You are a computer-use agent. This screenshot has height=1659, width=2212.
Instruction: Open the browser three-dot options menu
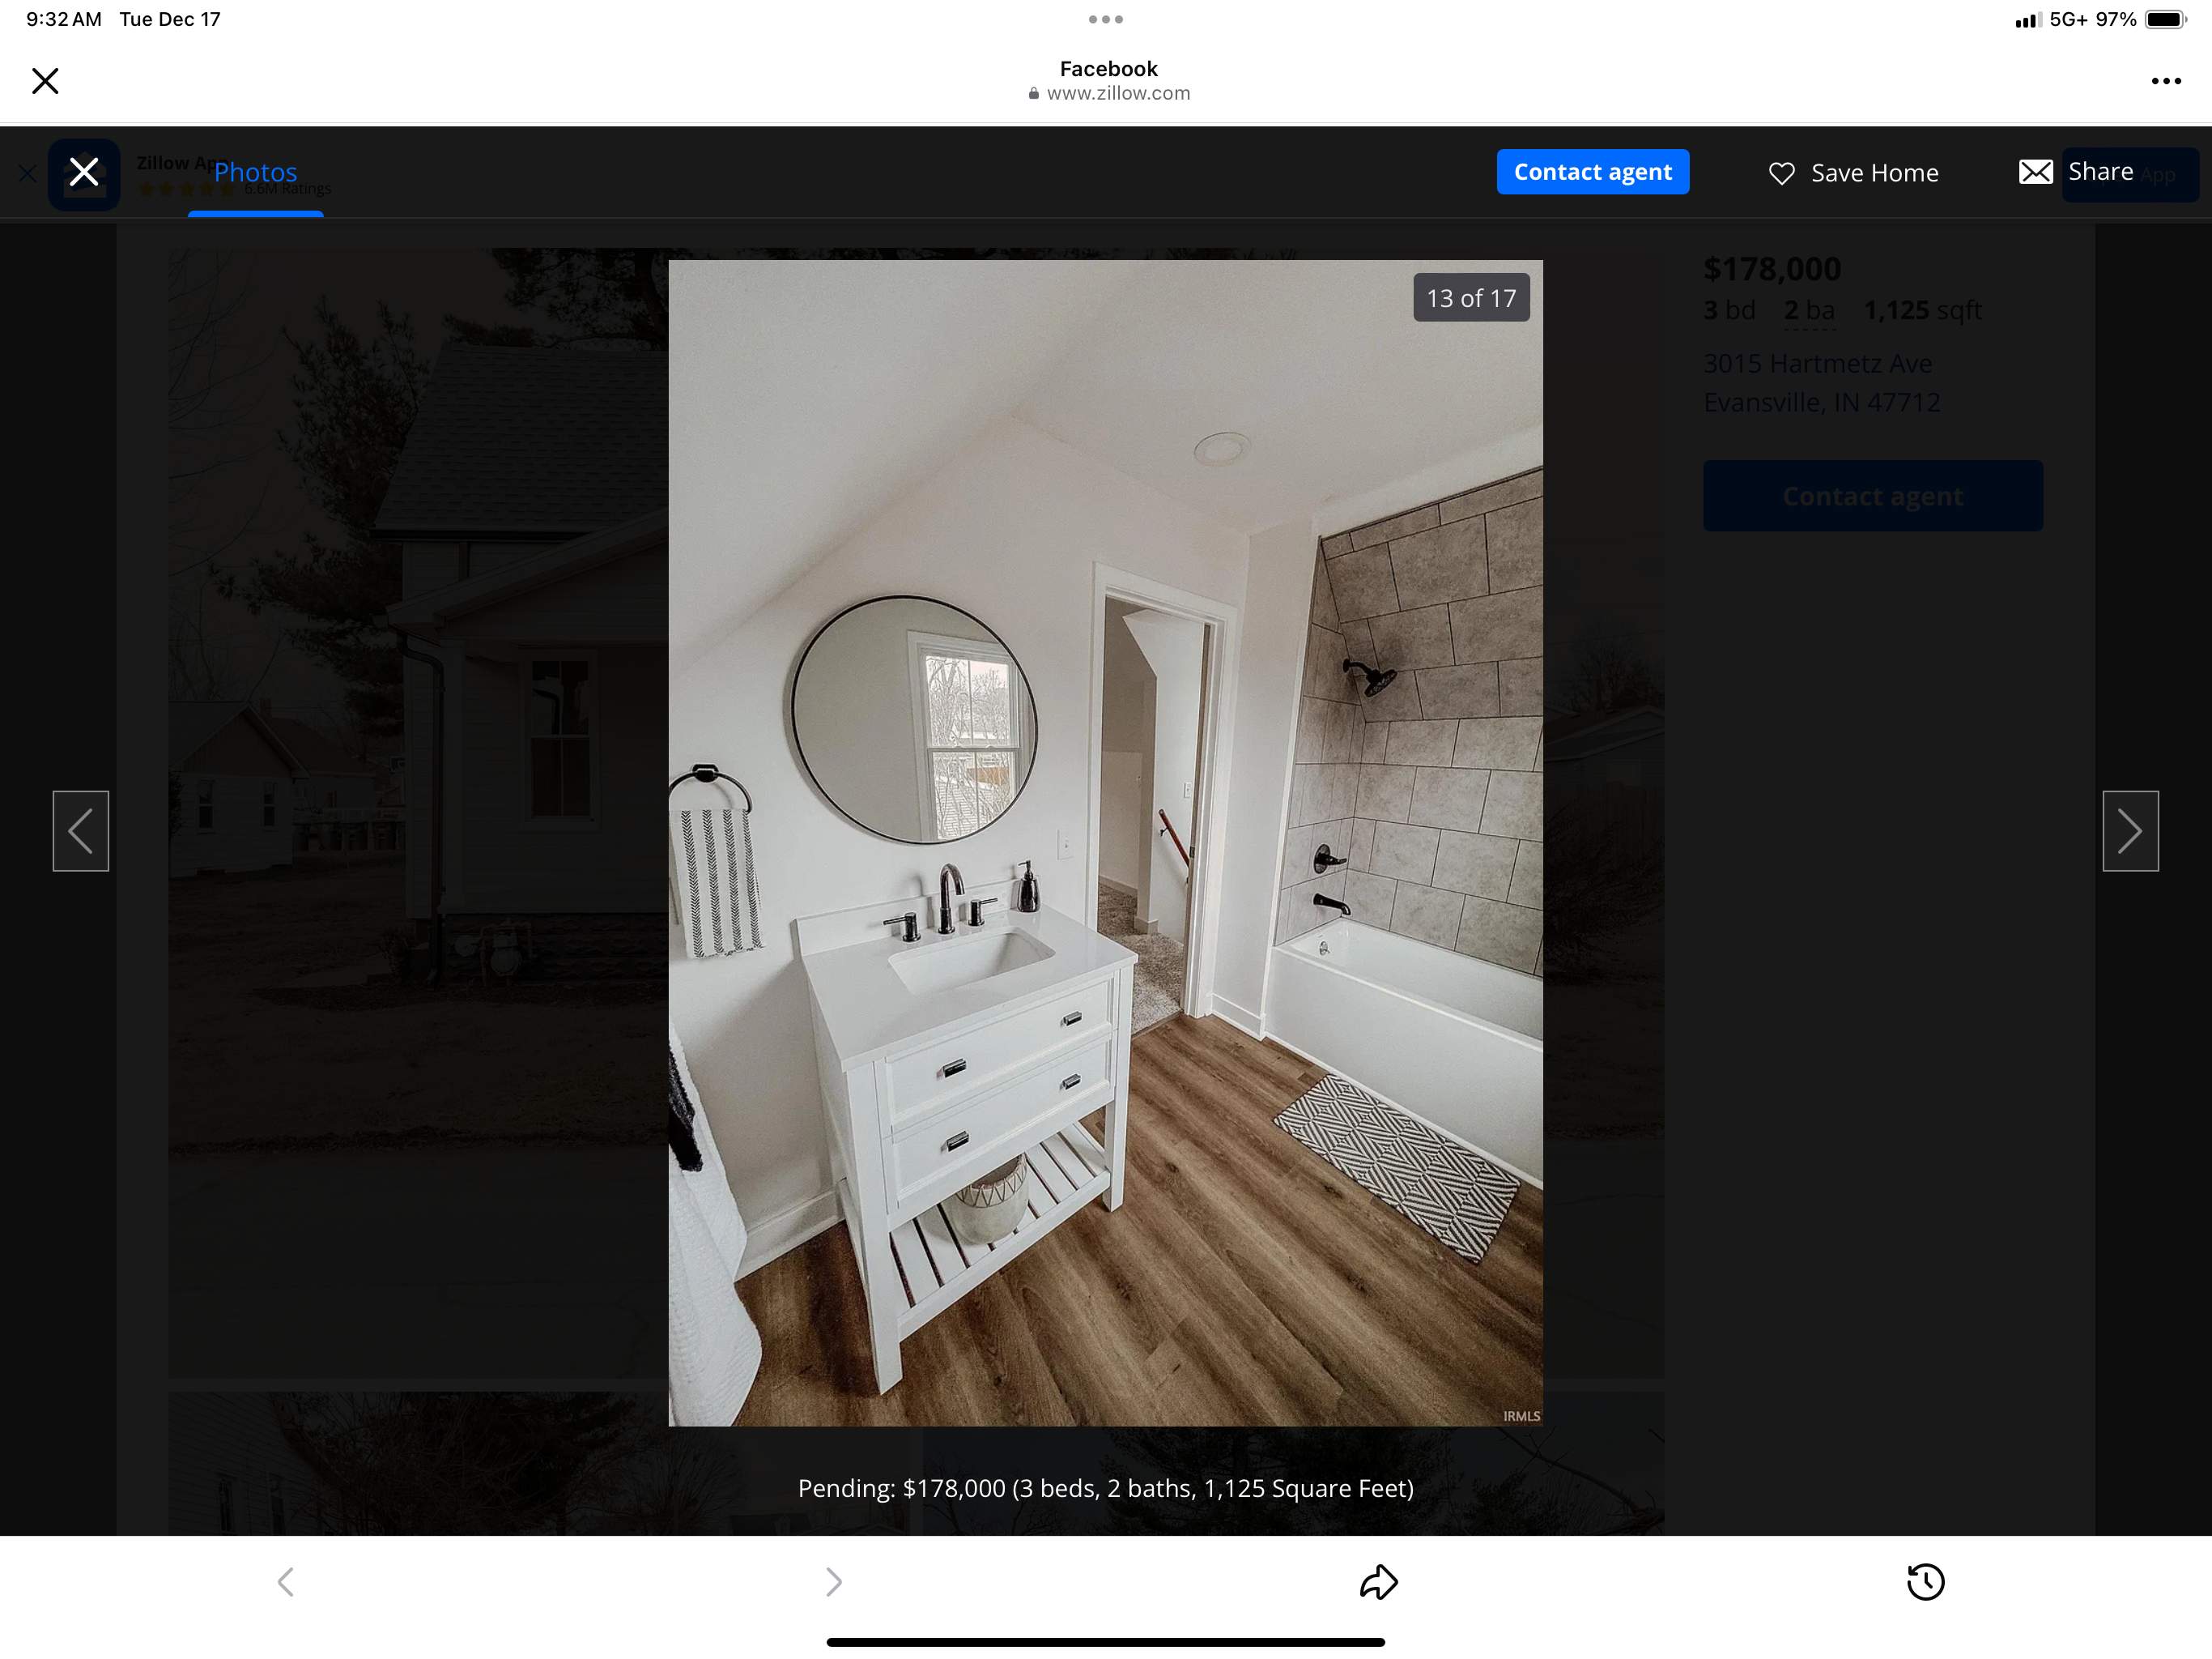[2165, 81]
